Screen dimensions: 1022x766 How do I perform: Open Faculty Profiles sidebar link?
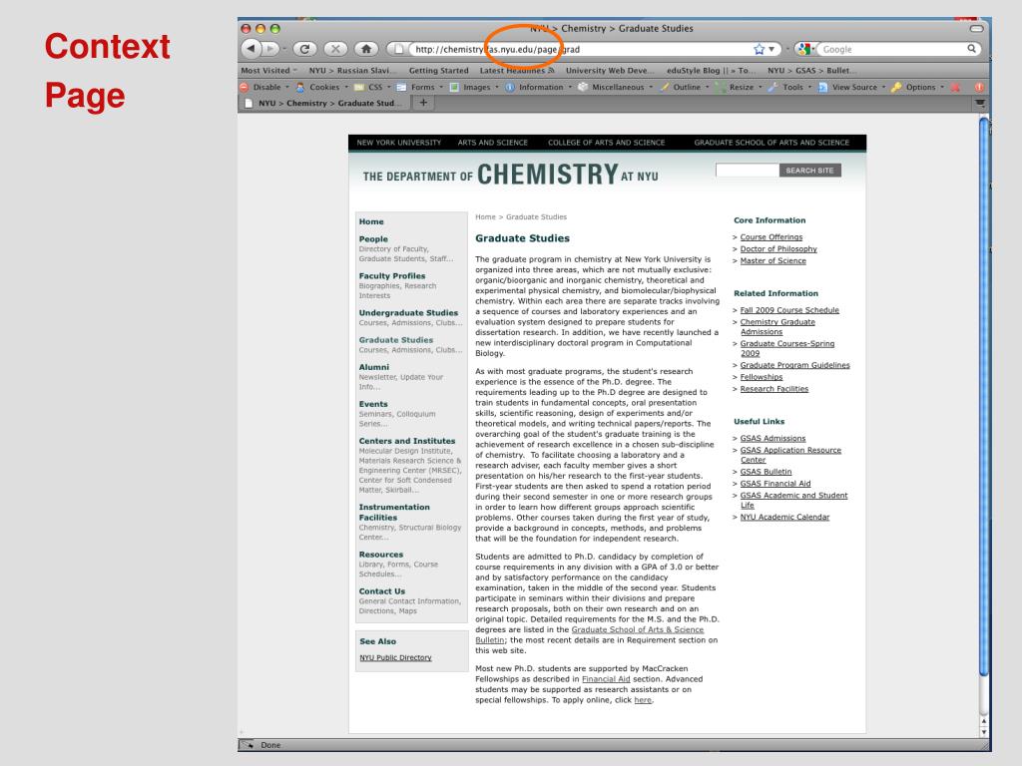(391, 276)
